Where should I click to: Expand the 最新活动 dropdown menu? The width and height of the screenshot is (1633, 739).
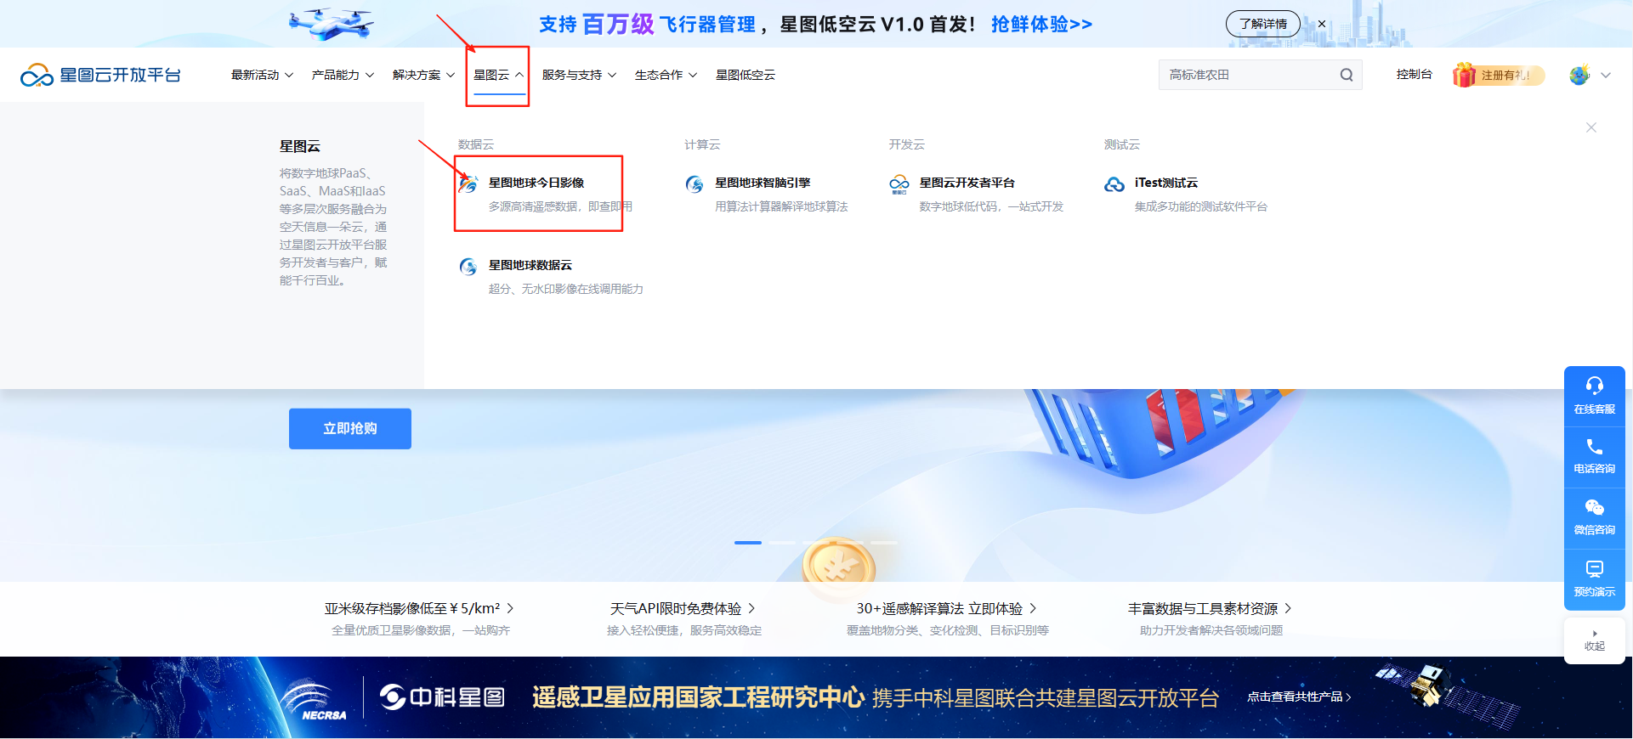coord(262,75)
